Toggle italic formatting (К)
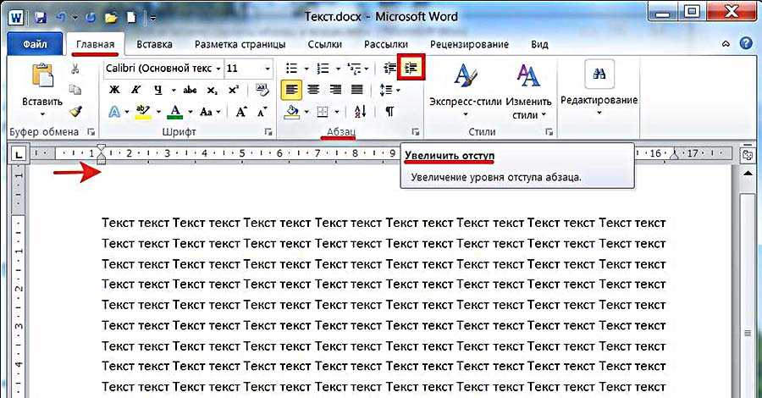762x398 pixels. 135,90
